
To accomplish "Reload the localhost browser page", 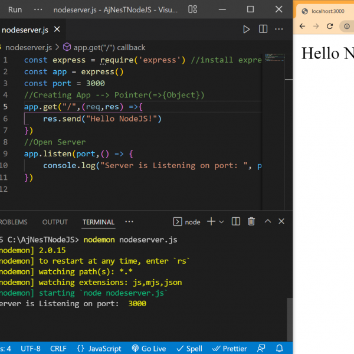I will [x=330, y=27].
